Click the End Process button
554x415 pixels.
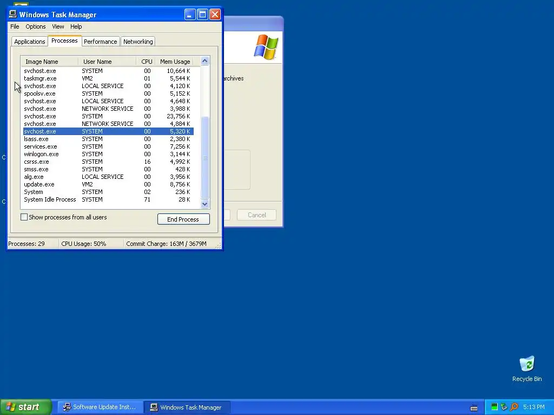click(x=183, y=219)
